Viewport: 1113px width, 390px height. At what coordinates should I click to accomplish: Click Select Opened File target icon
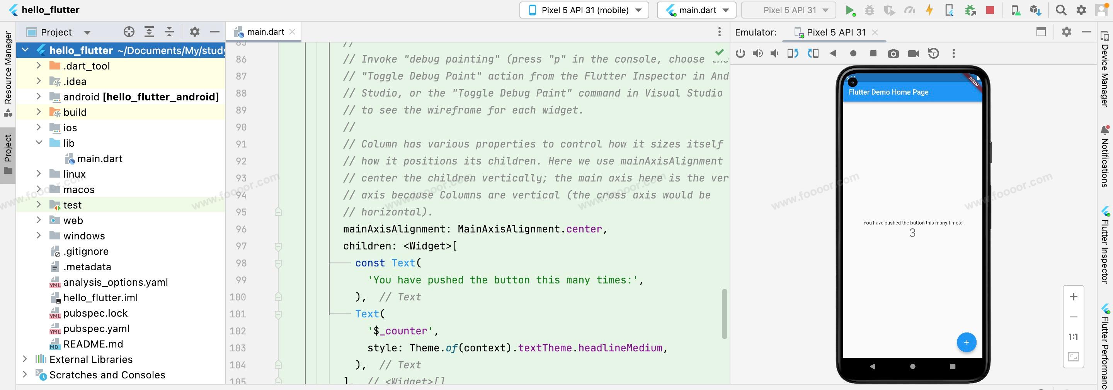[x=129, y=32]
